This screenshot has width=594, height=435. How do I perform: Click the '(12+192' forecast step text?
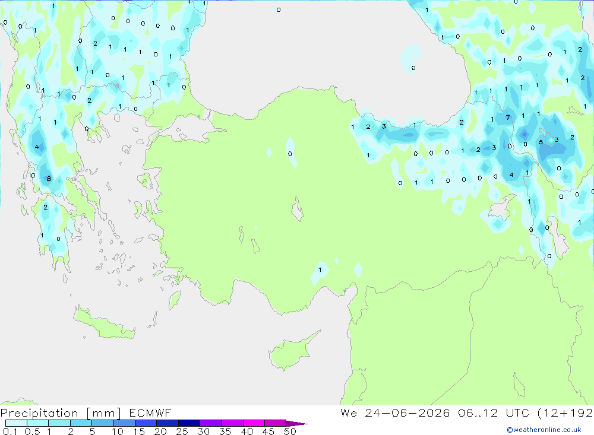click(x=565, y=412)
